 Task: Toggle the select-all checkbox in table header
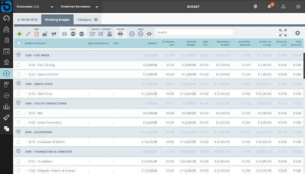pyautogui.click(x=19, y=43)
